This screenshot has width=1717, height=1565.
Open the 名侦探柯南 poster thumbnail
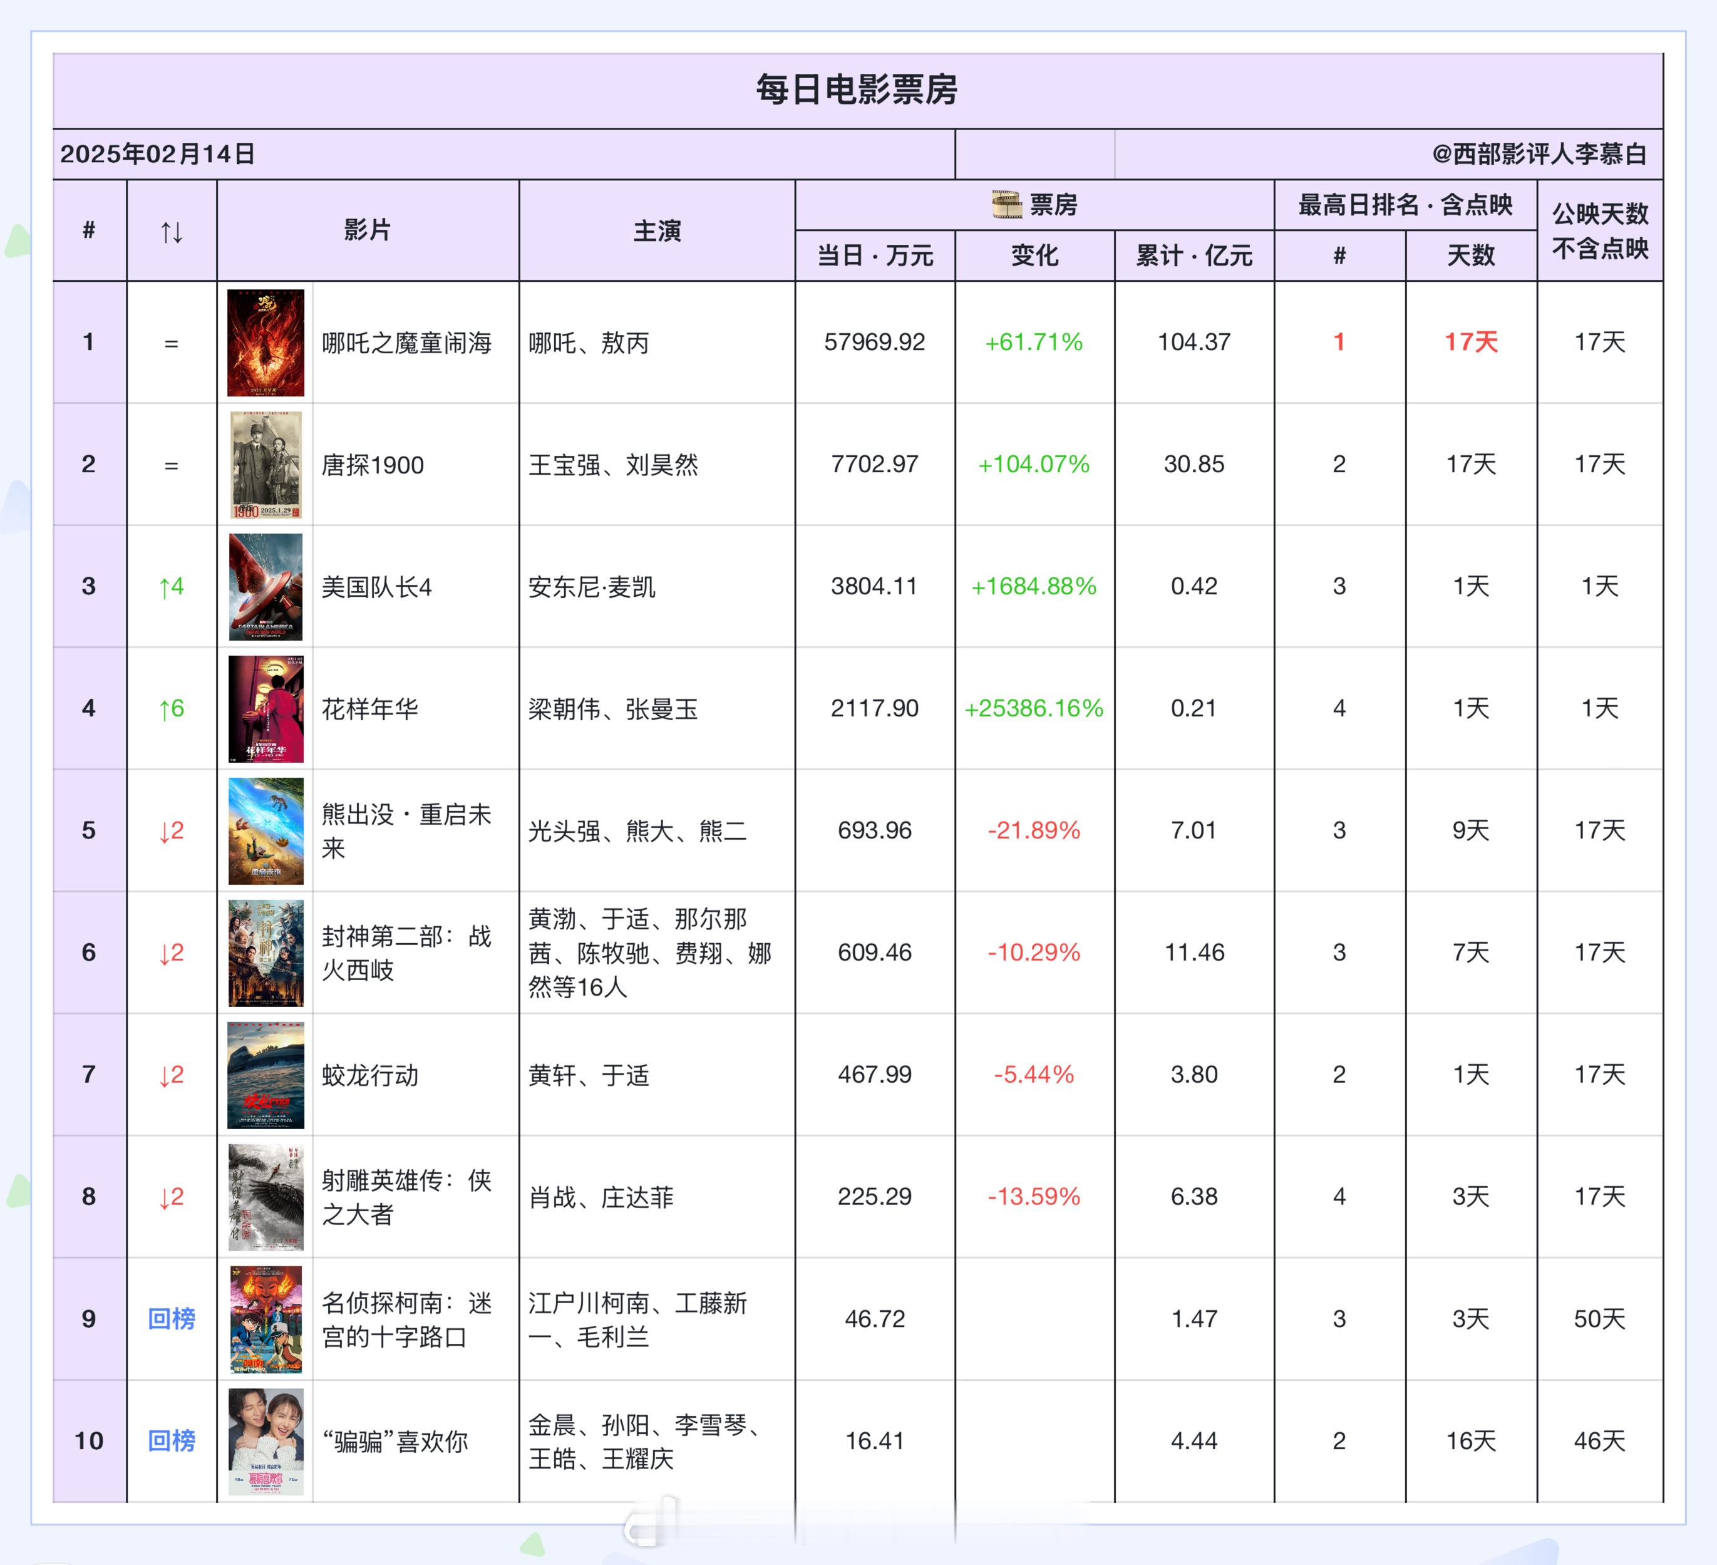[x=266, y=1319]
